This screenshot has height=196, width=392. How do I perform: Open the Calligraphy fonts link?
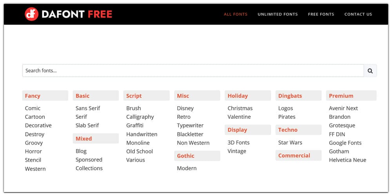[x=140, y=117]
